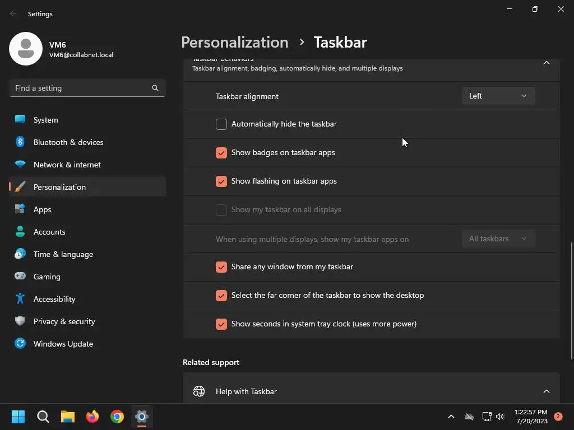574x430 pixels.
Task: Click the System monitor icon in sidebar
Action: coord(20,119)
